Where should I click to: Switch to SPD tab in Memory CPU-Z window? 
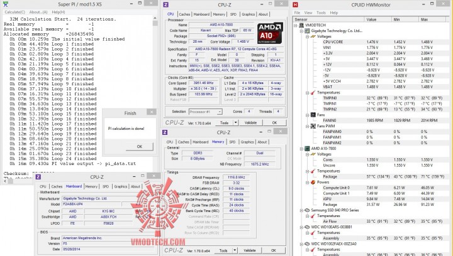coord(232,142)
